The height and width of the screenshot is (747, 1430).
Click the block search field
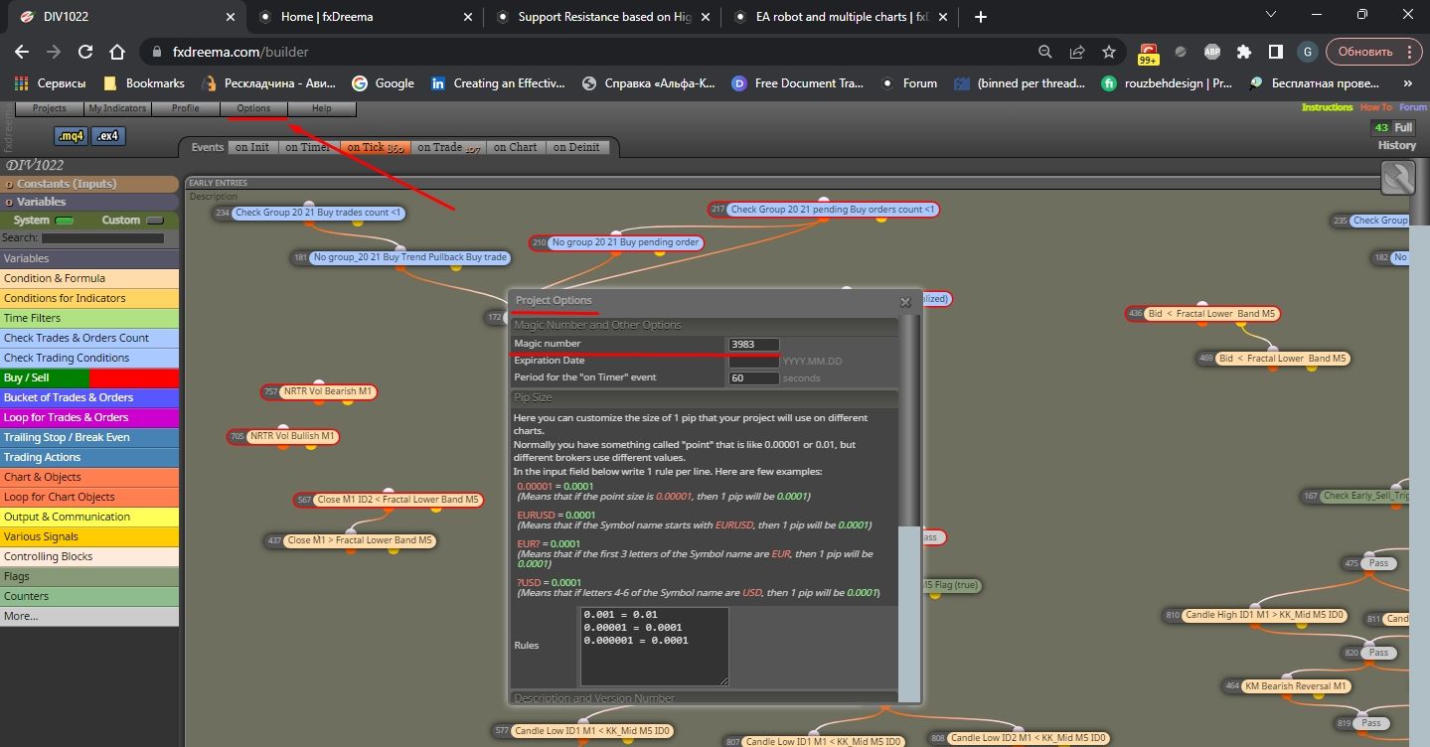click(x=102, y=238)
